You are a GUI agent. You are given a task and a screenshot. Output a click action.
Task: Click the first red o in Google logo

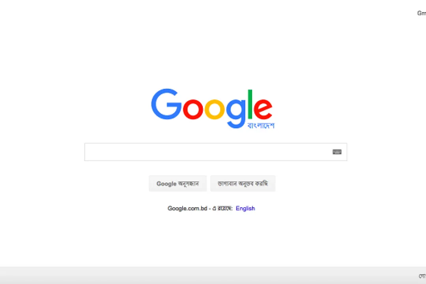pos(193,109)
